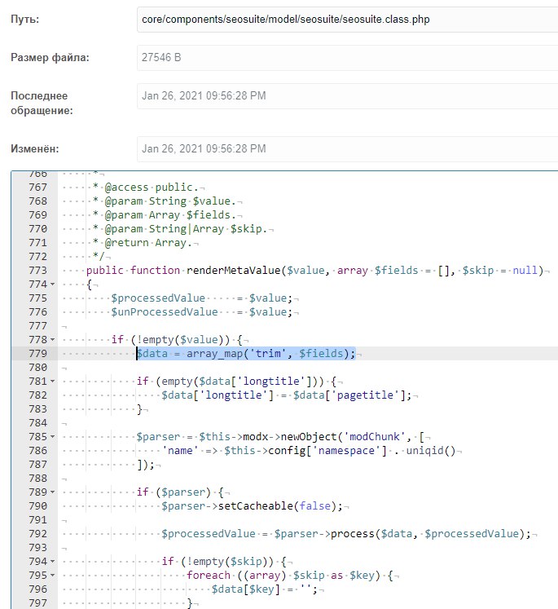Click "newObject('modChunk'" on line 785
Viewport: 558px width, 609px height.
tap(344, 437)
